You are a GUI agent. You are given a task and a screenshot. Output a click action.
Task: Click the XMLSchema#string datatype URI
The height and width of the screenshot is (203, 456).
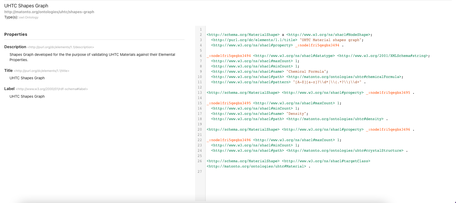[x=383, y=56]
